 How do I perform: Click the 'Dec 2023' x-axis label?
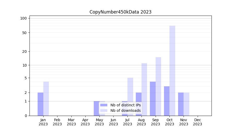pyautogui.click(x=197, y=122)
